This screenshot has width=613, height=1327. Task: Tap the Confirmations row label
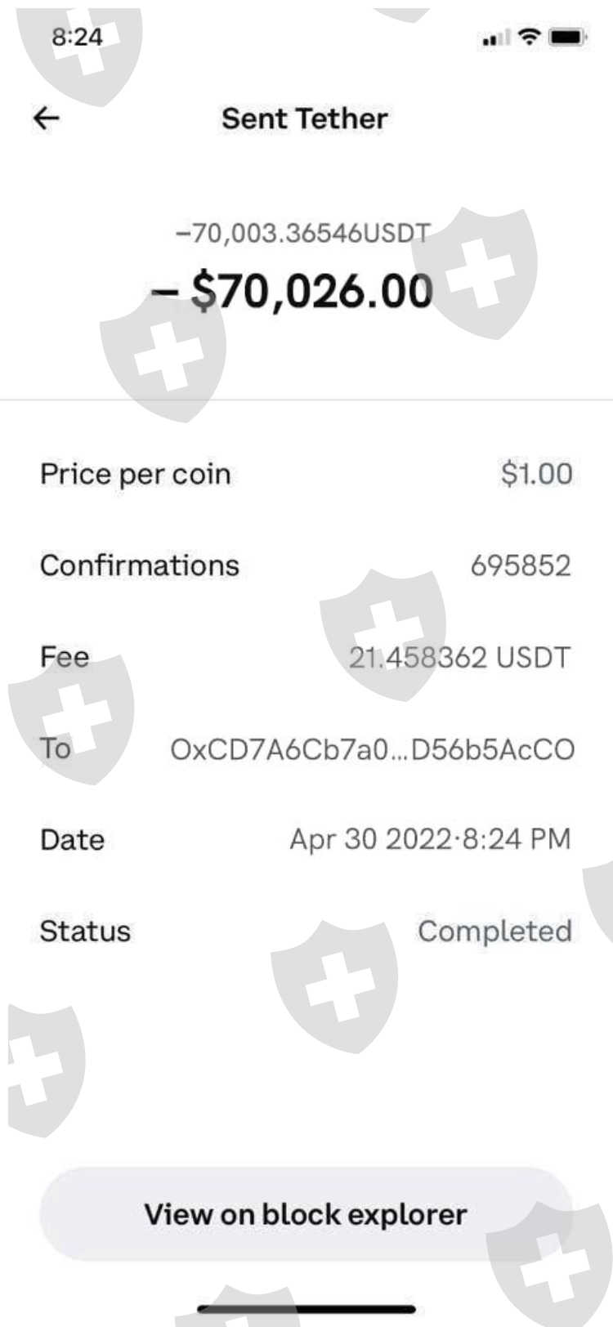[140, 565]
